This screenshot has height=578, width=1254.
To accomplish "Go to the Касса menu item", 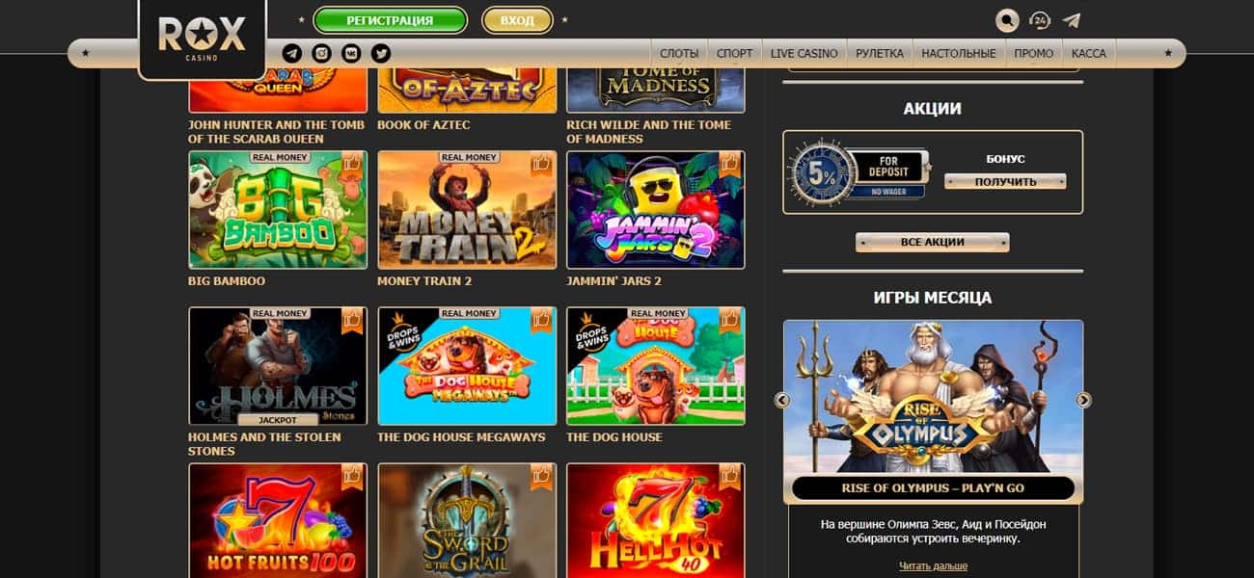I will pyautogui.click(x=1088, y=53).
